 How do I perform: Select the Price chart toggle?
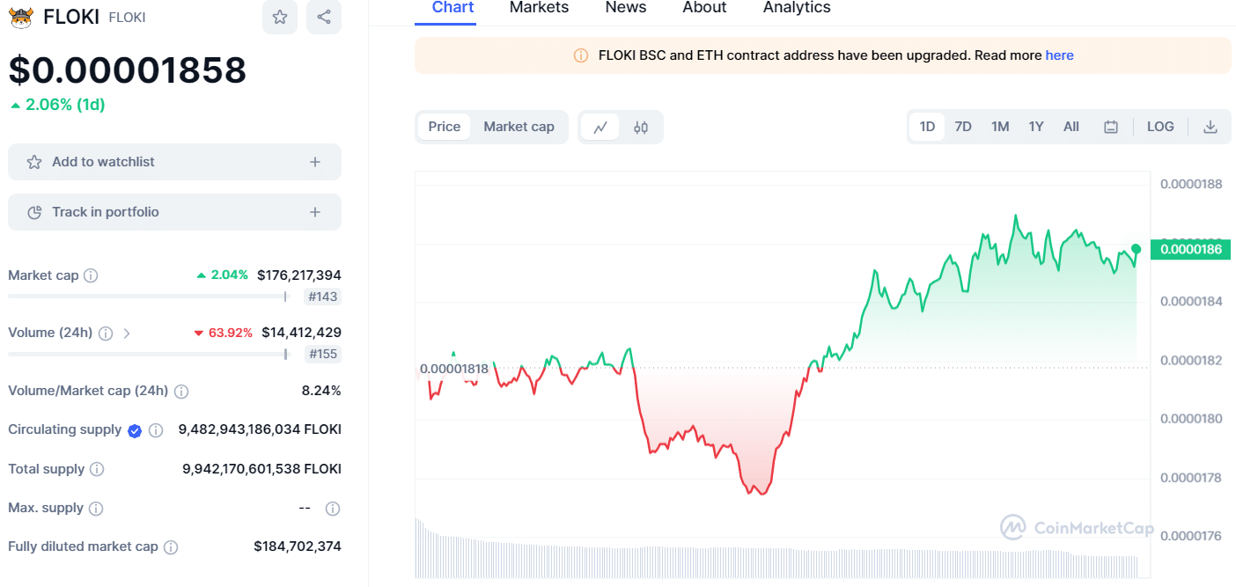coord(445,127)
